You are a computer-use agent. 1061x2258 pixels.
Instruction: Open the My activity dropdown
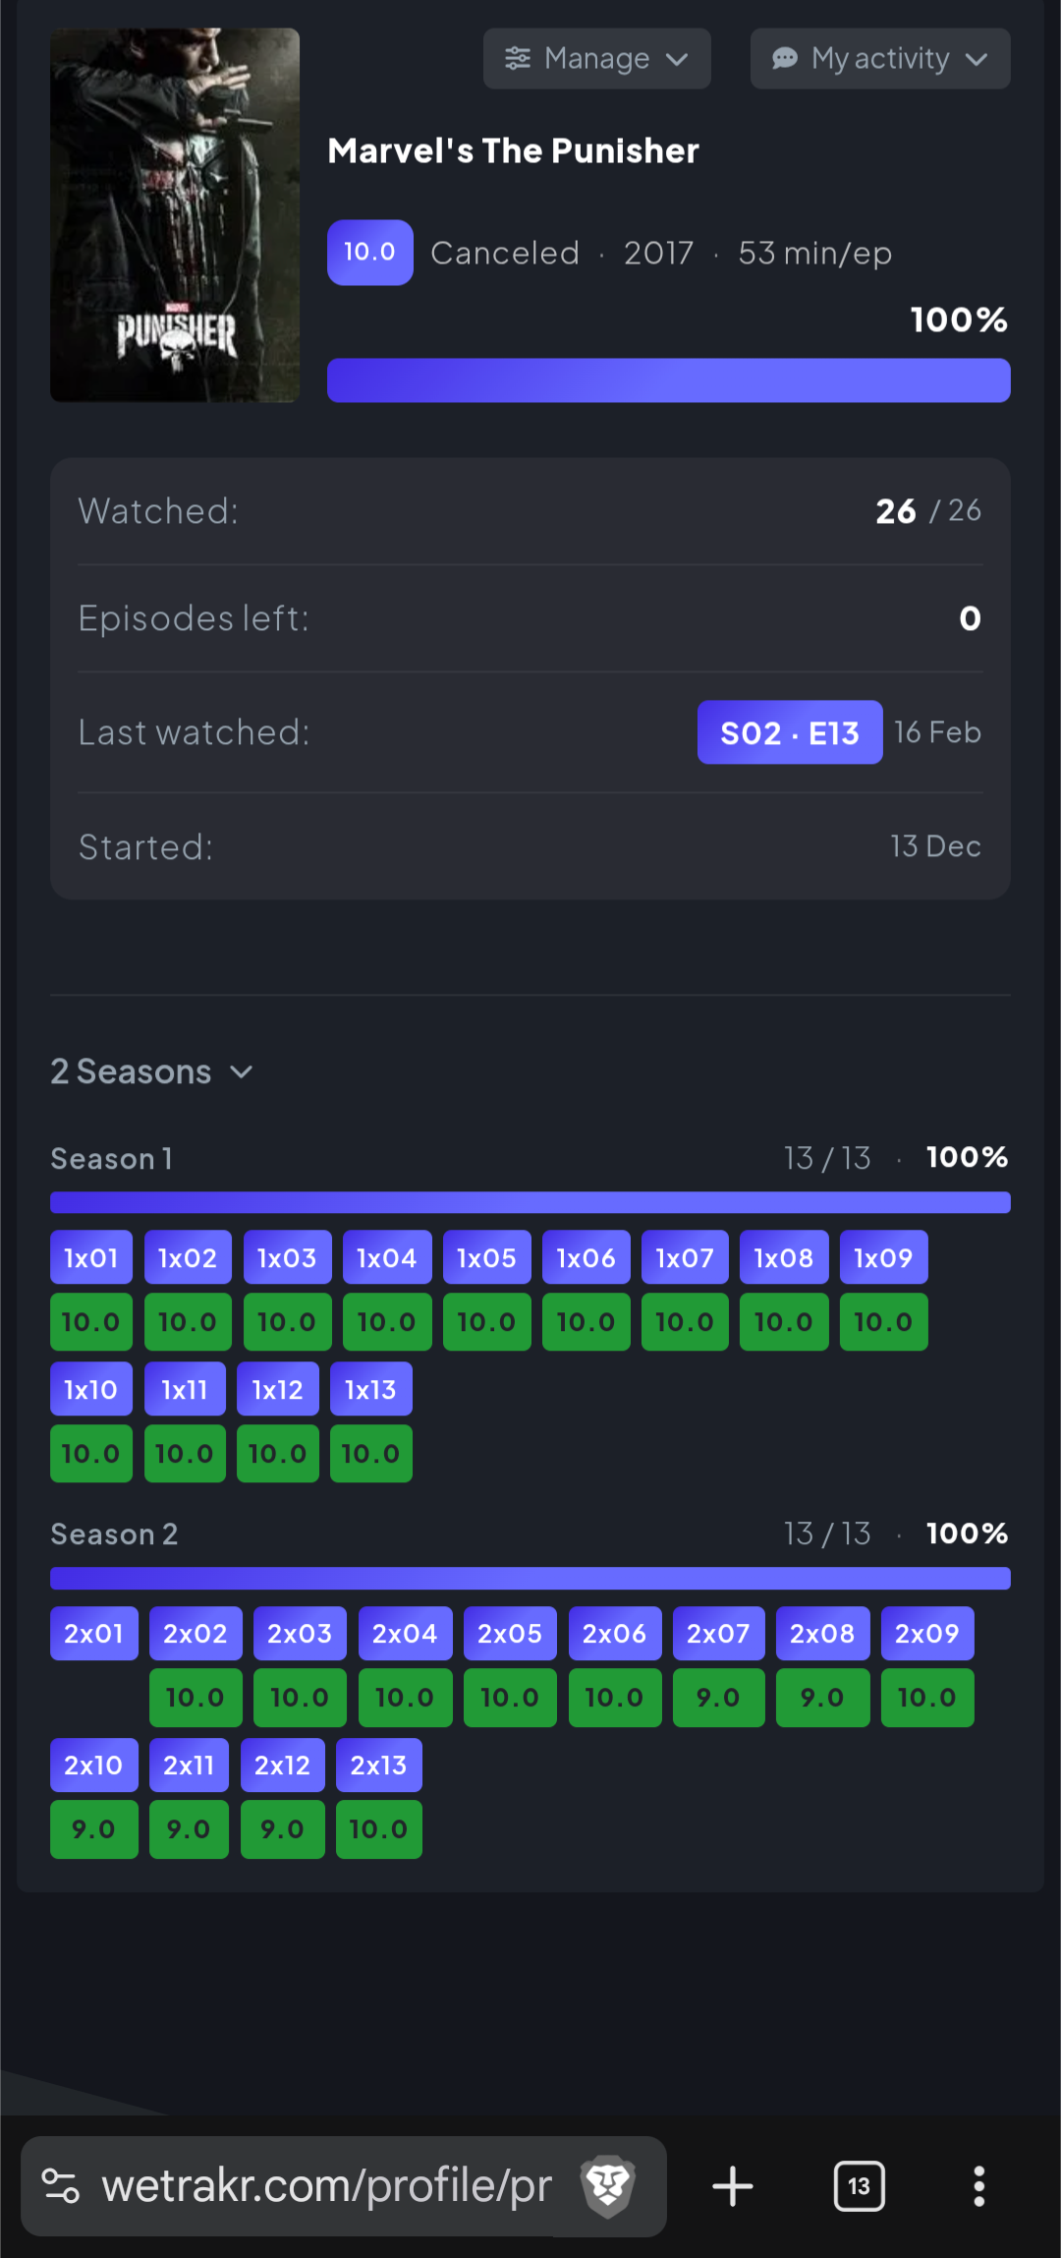pos(880,59)
